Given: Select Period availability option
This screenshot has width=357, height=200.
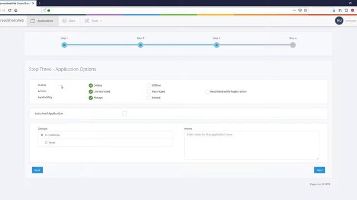Looking at the screenshot, I should [149, 98].
